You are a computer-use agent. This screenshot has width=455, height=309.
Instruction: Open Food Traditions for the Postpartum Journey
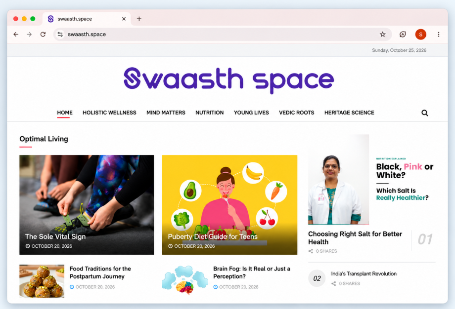click(100, 272)
